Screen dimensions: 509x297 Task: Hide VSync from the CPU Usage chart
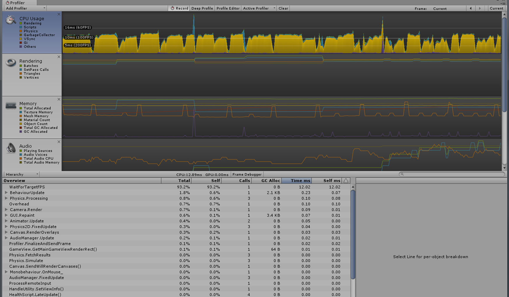[20, 39]
